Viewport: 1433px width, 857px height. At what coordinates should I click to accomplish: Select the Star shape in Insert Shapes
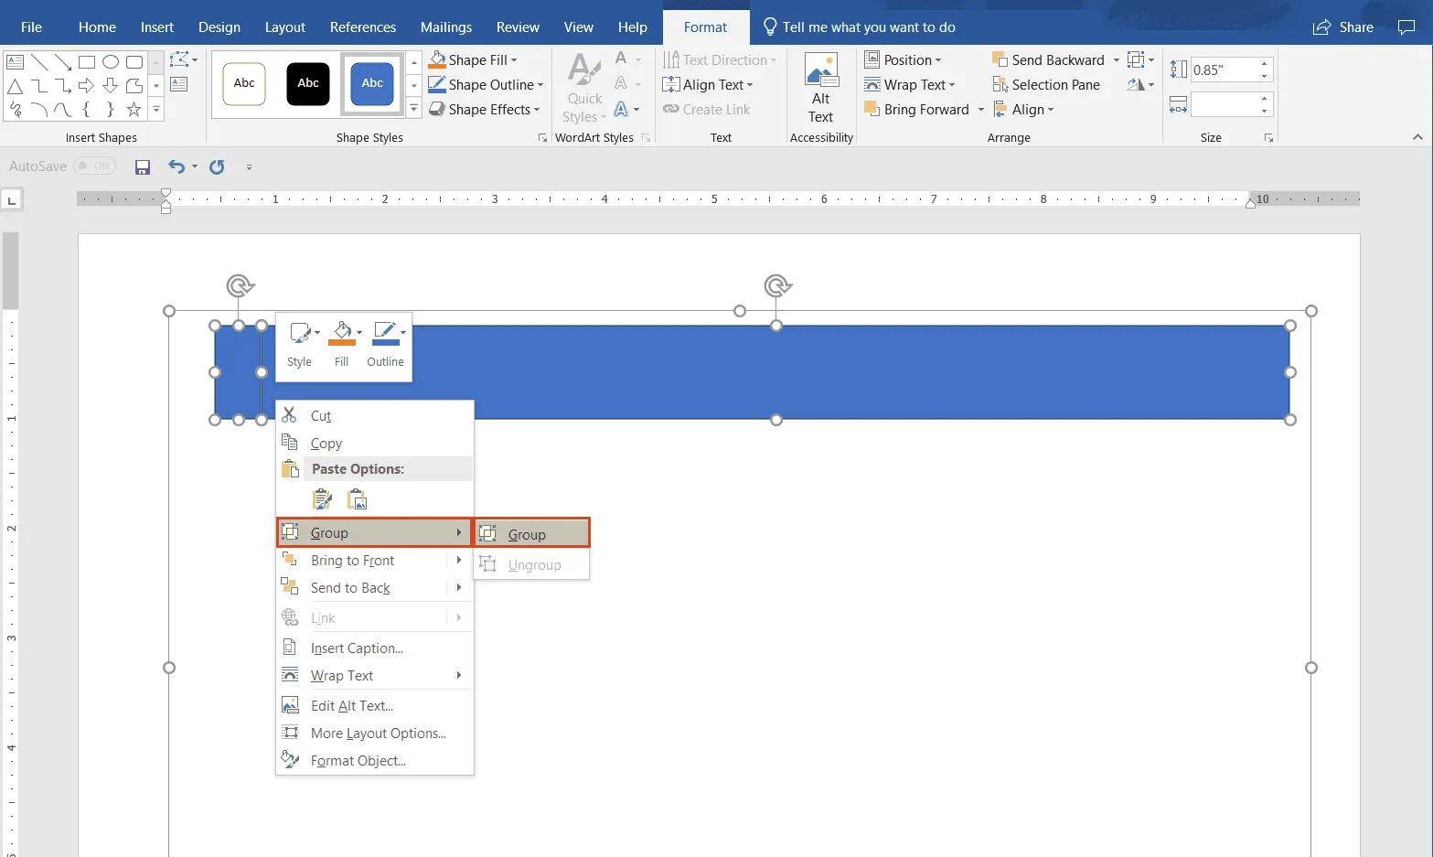(134, 109)
